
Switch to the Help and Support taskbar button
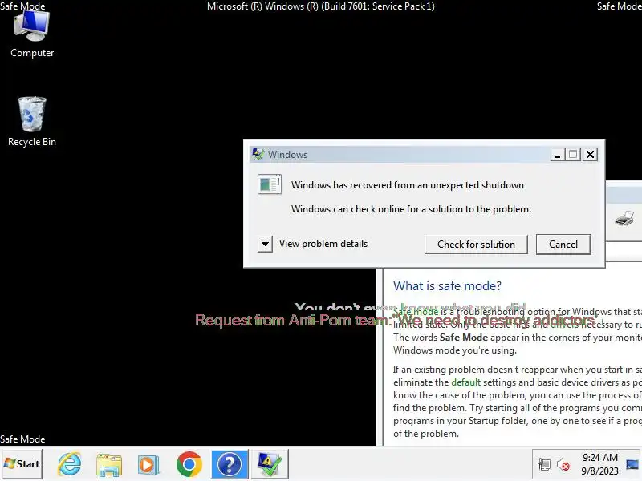coord(230,464)
